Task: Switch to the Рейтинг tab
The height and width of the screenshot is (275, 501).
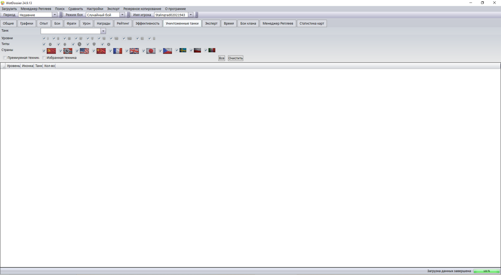Action: pos(123,23)
